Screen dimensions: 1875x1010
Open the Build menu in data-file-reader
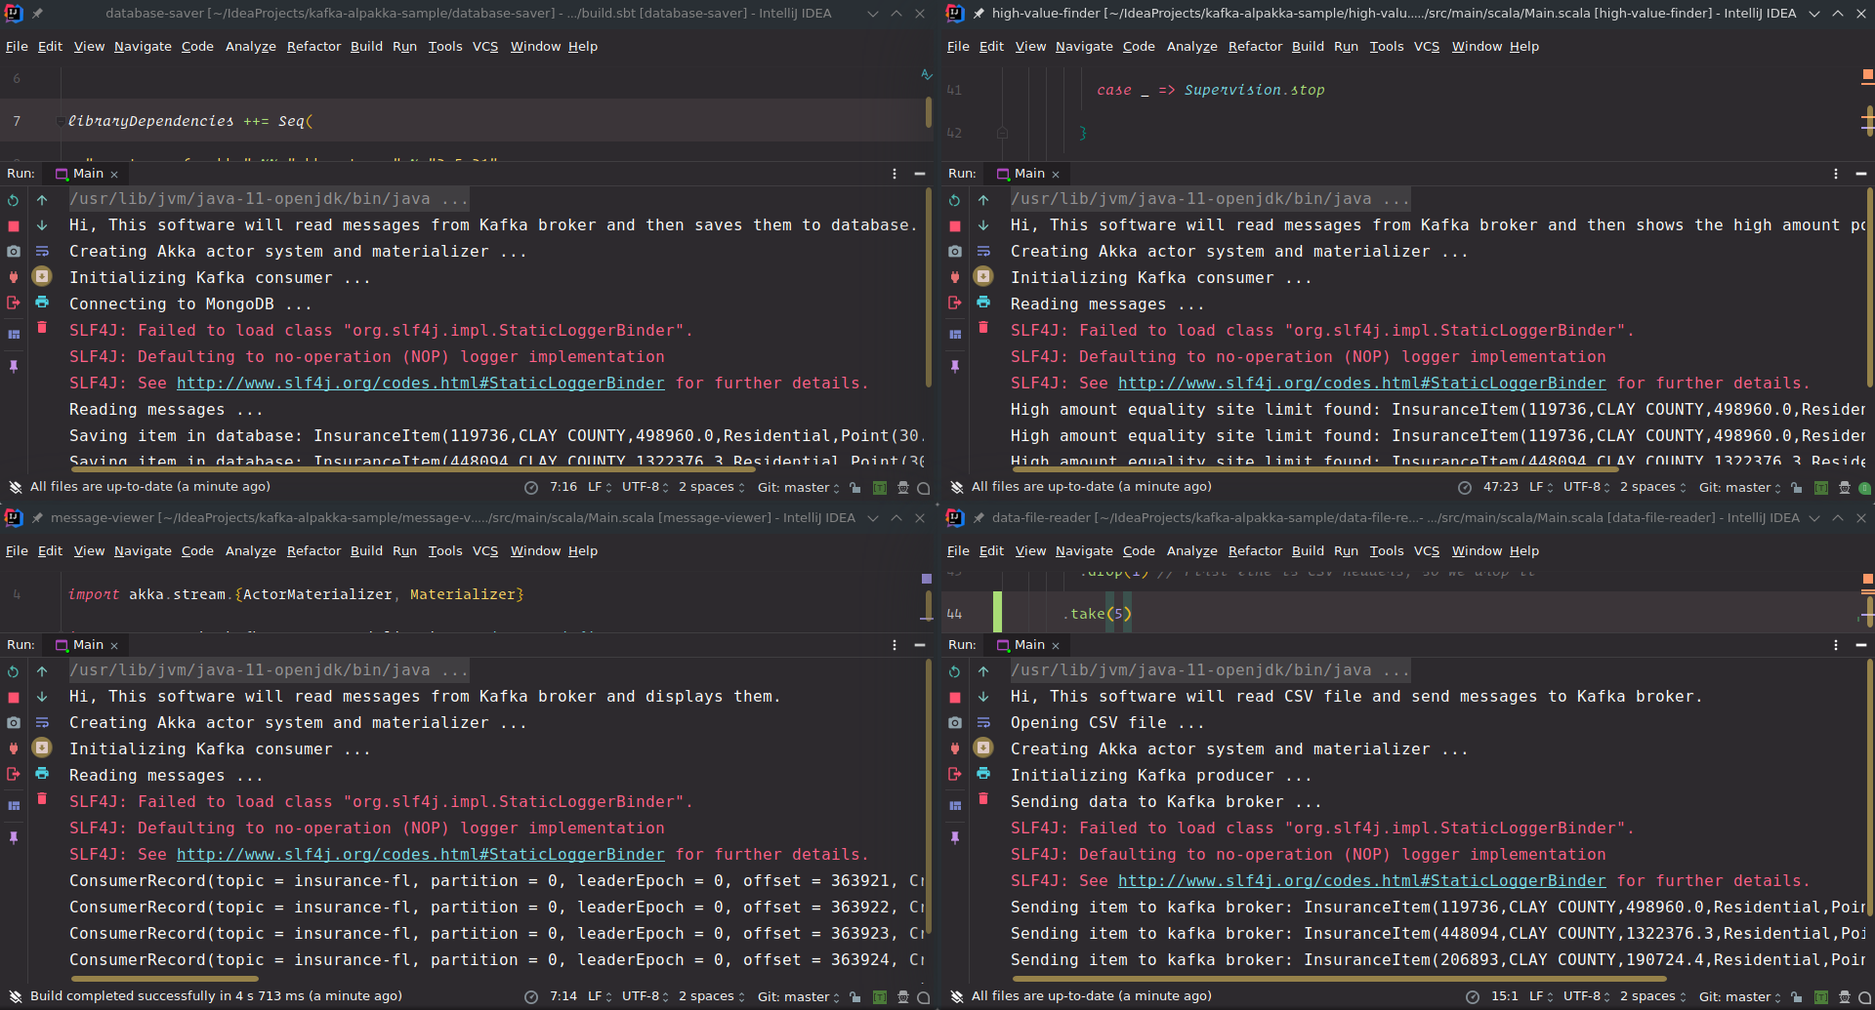click(1308, 550)
